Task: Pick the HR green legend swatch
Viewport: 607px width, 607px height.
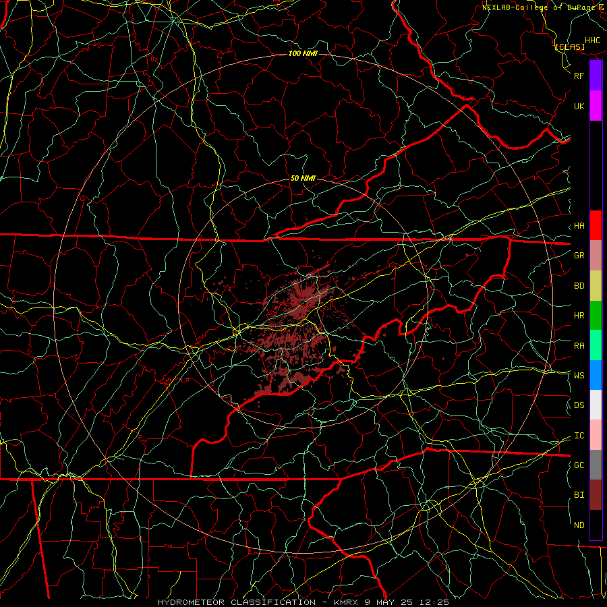Action: click(596, 316)
